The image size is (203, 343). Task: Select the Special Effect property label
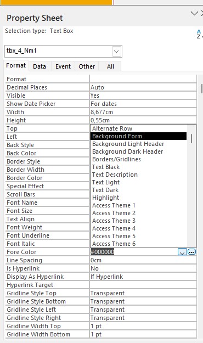(25, 186)
